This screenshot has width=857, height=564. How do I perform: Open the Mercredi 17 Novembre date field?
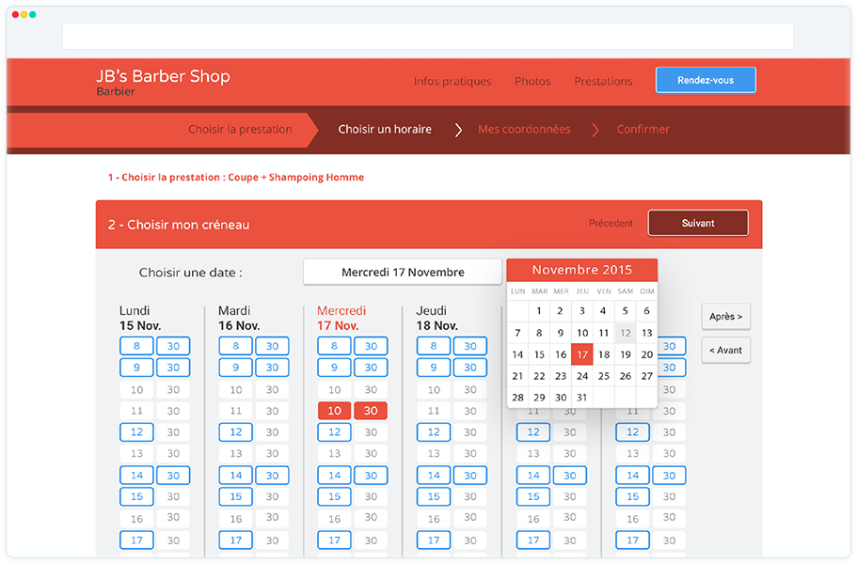[x=403, y=273]
